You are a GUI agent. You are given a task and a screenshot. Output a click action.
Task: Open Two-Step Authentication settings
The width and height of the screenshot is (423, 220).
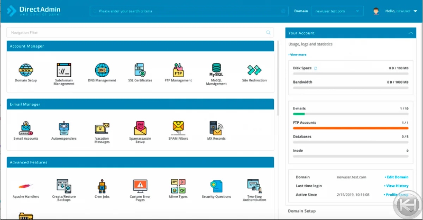(x=254, y=187)
